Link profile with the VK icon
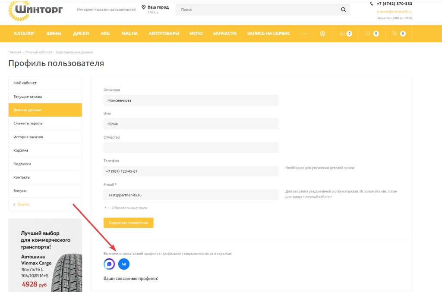 coord(124,264)
